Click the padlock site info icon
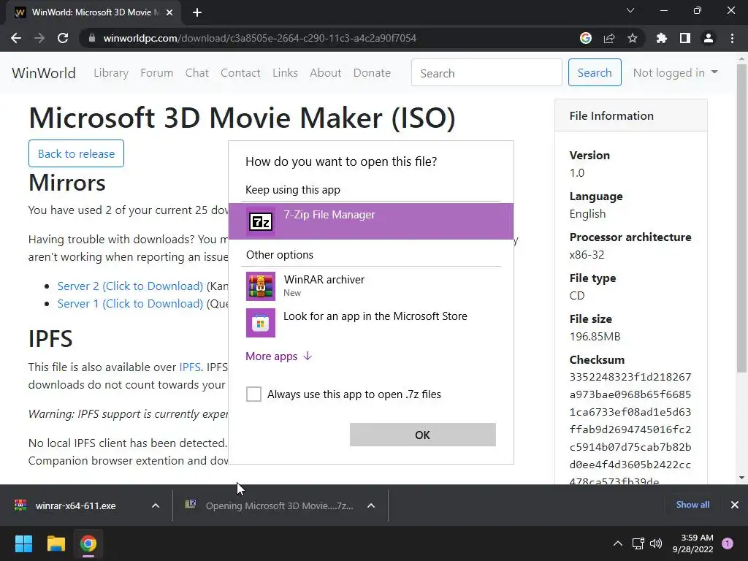 tap(91, 38)
